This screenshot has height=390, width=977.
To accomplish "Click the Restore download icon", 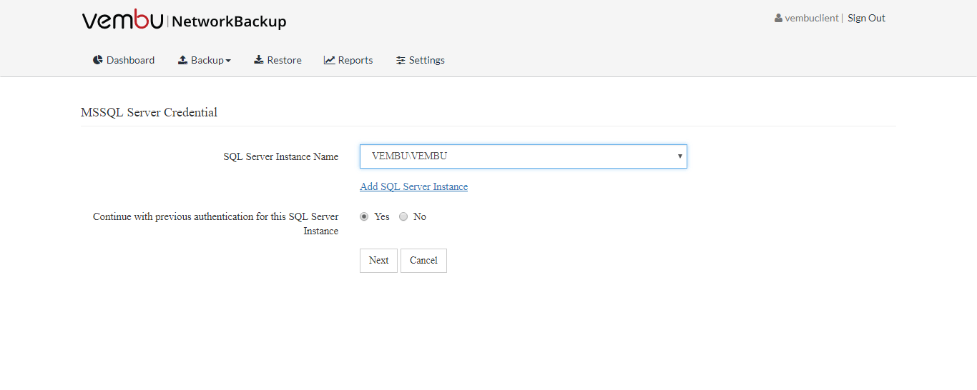I will click(x=259, y=60).
